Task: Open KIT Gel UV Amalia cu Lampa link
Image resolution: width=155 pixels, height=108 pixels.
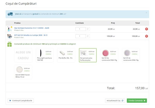Action: tap(31, 35)
